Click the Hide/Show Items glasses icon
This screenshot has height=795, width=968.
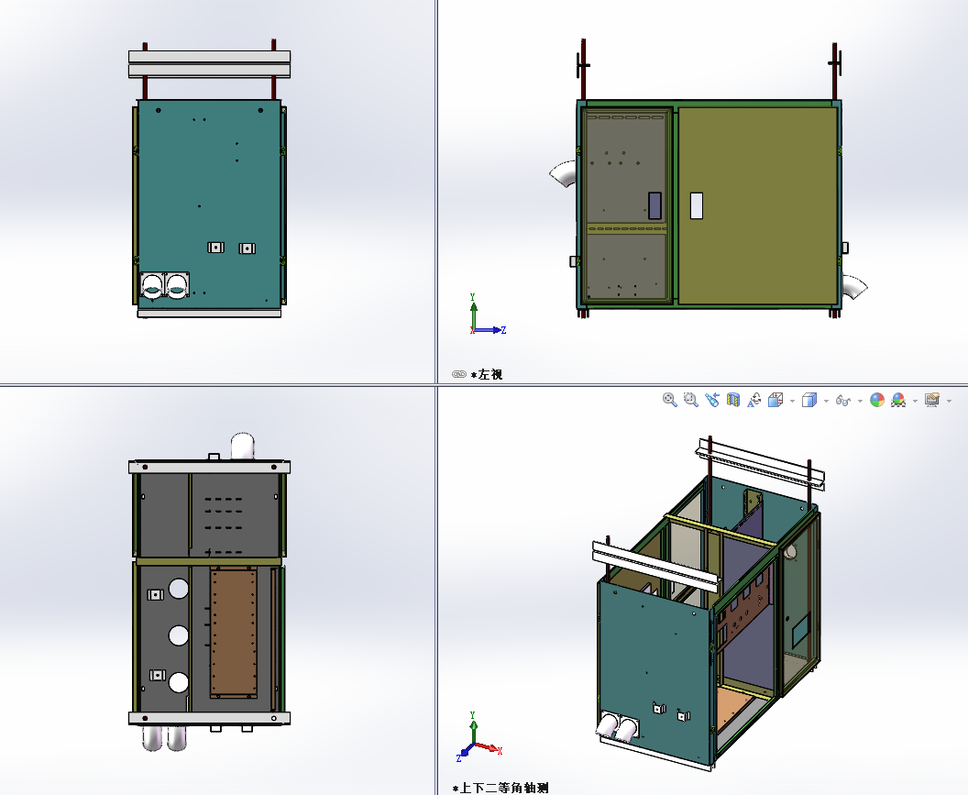[842, 401]
